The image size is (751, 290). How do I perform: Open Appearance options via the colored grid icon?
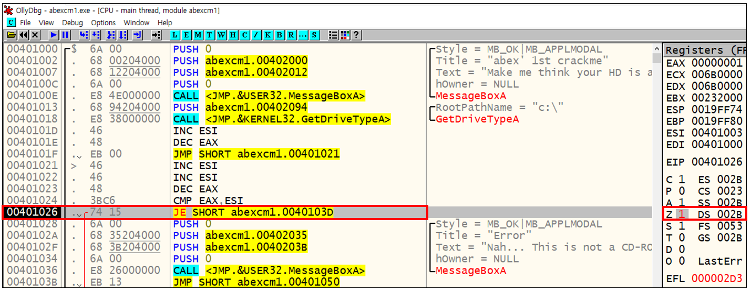345,35
